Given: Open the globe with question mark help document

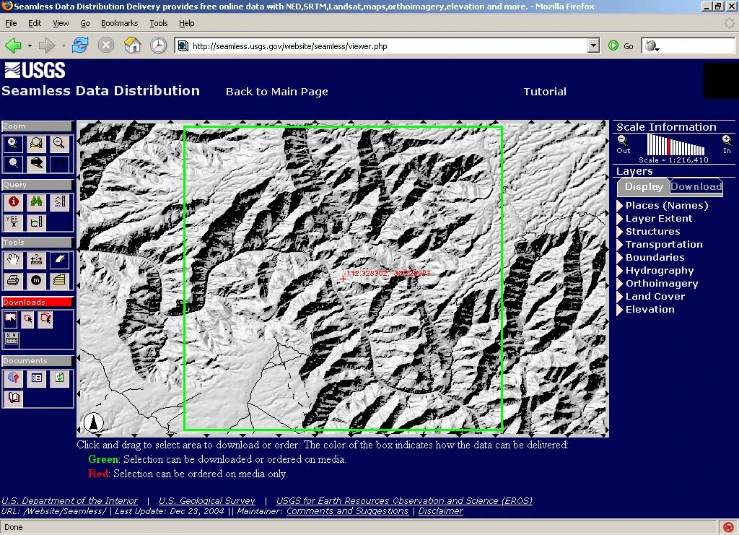Looking at the screenshot, I should (x=13, y=378).
